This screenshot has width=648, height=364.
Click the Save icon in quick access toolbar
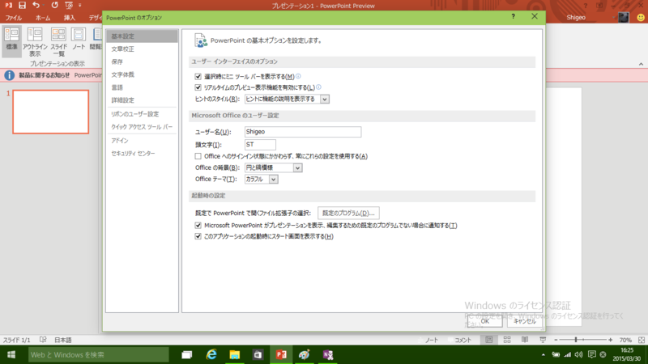point(22,6)
